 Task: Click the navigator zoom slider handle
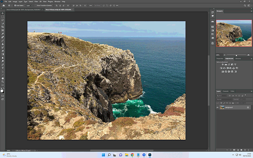click(x=236, y=55)
